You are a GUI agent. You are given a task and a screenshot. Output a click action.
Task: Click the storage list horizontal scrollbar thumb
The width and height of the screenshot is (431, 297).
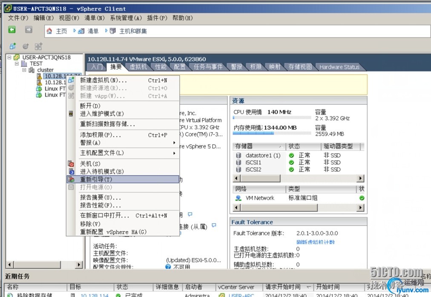pyautogui.click(x=260, y=178)
